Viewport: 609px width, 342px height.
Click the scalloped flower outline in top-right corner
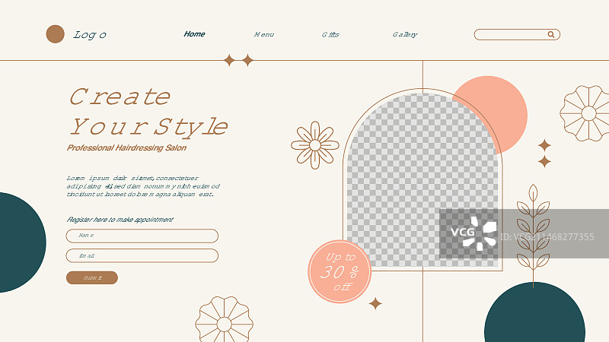pyautogui.click(x=588, y=113)
